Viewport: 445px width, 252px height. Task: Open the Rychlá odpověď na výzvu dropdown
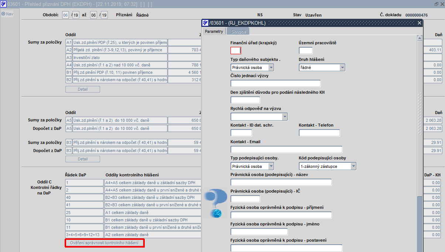coord(284,117)
